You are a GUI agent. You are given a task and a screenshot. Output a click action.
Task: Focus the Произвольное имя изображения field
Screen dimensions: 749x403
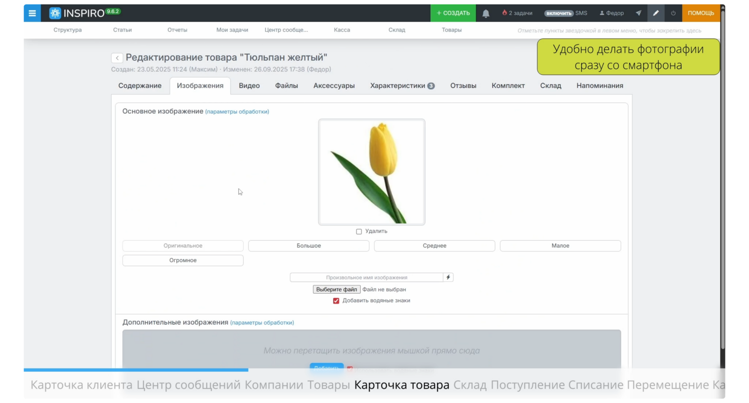click(x=366, y=277)
